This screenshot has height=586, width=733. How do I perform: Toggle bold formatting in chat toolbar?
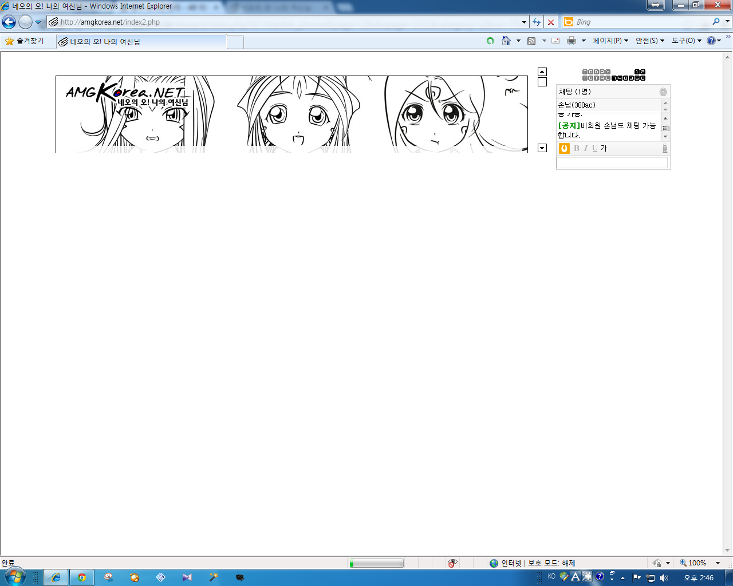[577, 148]
